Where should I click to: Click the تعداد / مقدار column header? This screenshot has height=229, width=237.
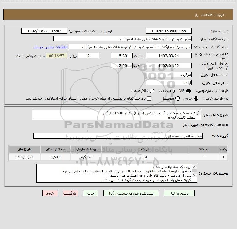tap(55, 149)
